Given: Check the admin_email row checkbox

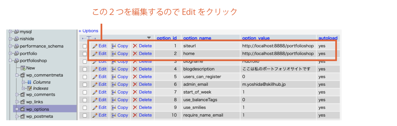Looking at the screenshot, I should [85, 85].
